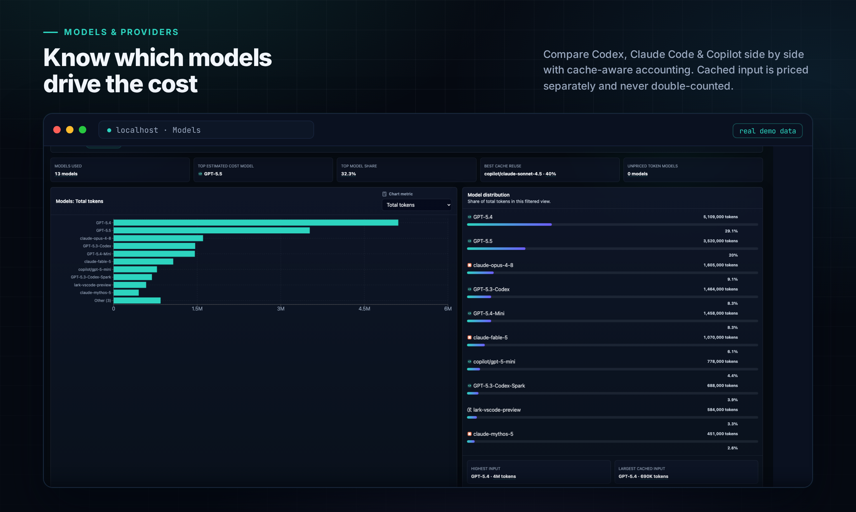Click the Chart metric clipboard icon

pyautogui.click(x=384, y=194)
